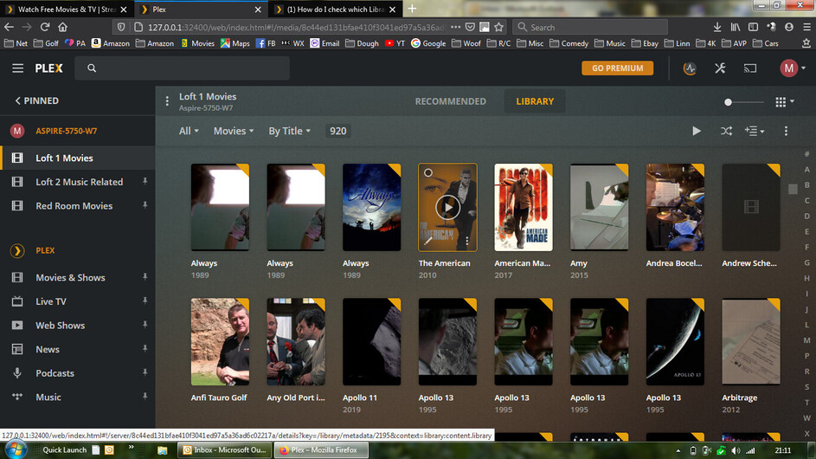Open Plex settings wrench icon
This screenshot has width=816, height=459.
click(x=720, y=68)
